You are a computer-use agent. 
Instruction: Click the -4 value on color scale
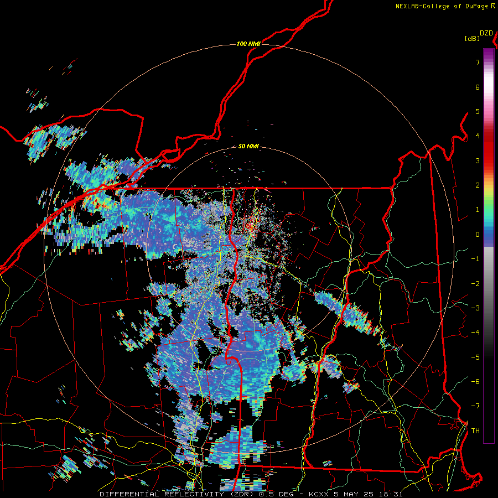(475, 333)
